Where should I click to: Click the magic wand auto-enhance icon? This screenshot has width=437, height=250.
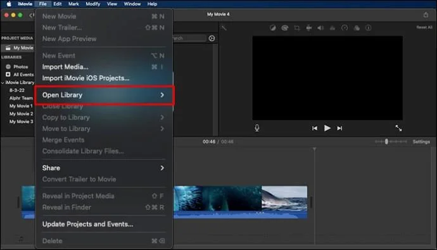pos(224,28)
